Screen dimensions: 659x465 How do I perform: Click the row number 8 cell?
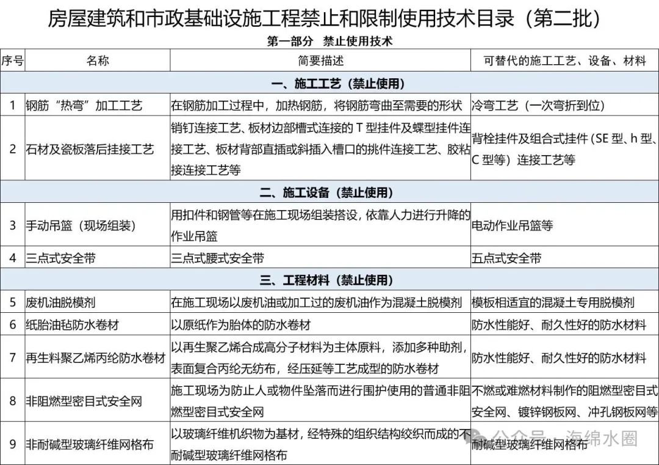click(x=13, y=401)
